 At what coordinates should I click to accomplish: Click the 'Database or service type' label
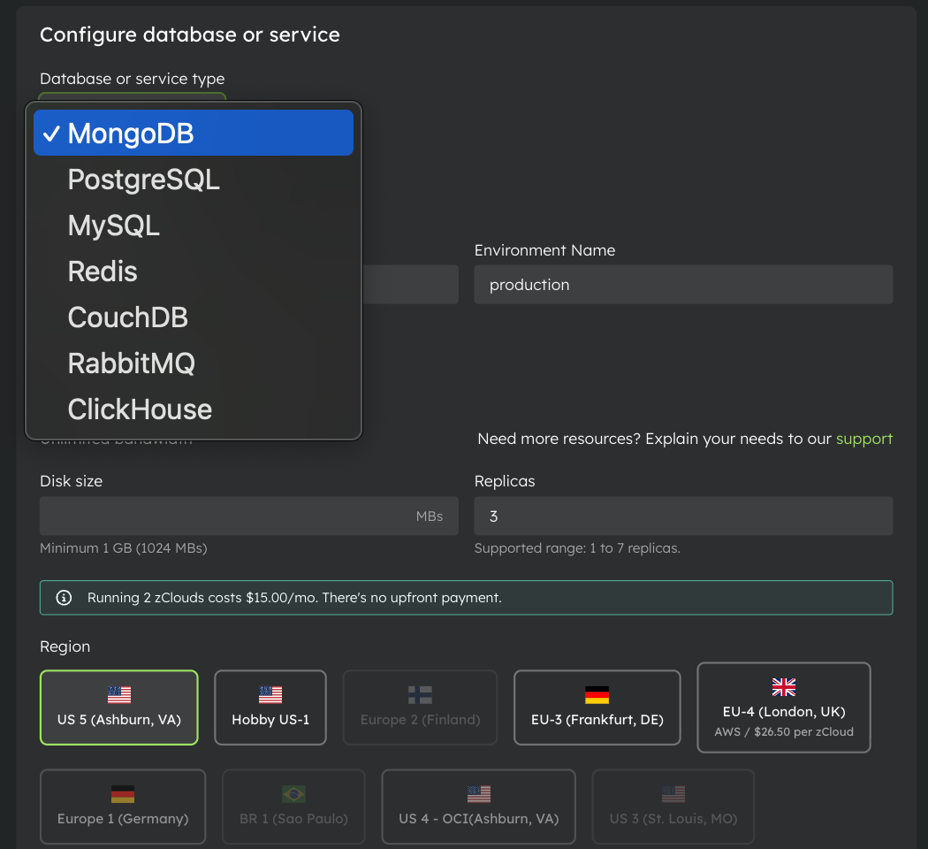(132, 79)
